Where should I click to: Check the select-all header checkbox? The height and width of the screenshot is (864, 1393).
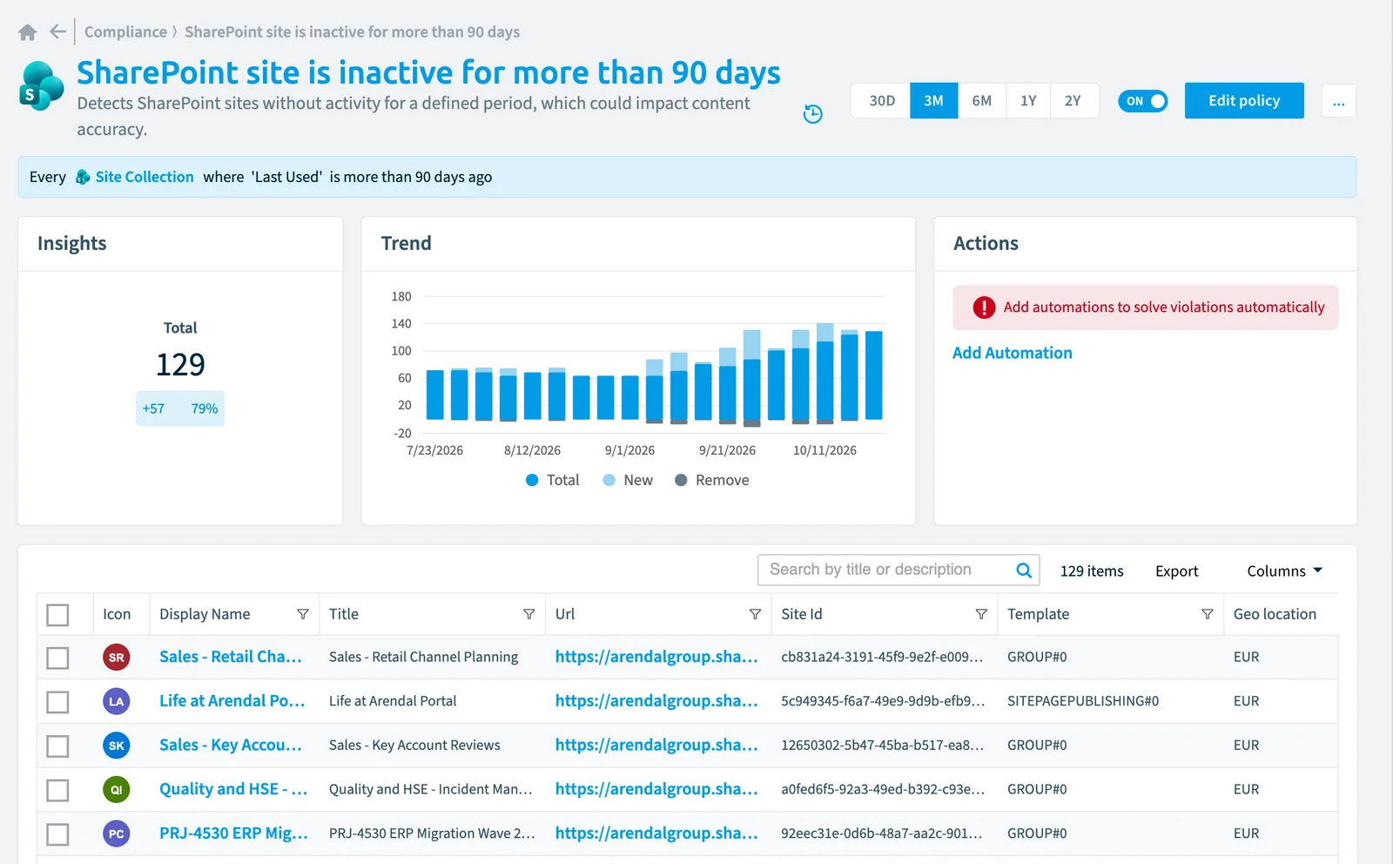pos(57,615)
